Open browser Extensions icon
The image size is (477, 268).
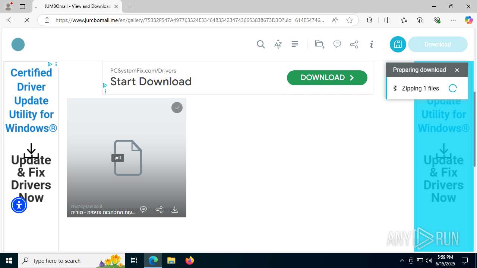(x=369, y=20)
